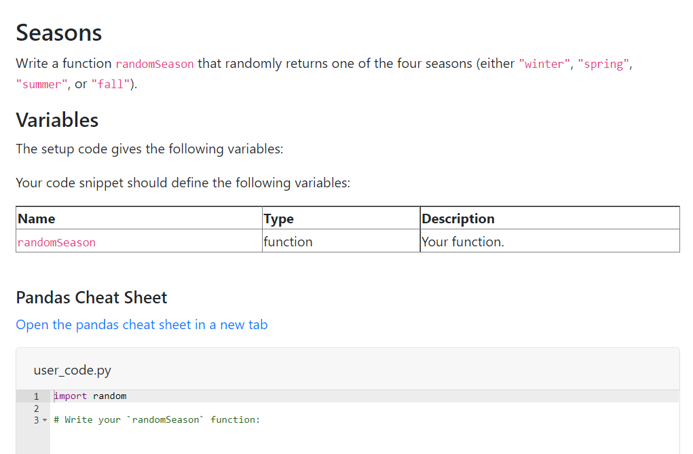Click the 'Pandas Cheat Sheet' heading

[x=92, y=297]
